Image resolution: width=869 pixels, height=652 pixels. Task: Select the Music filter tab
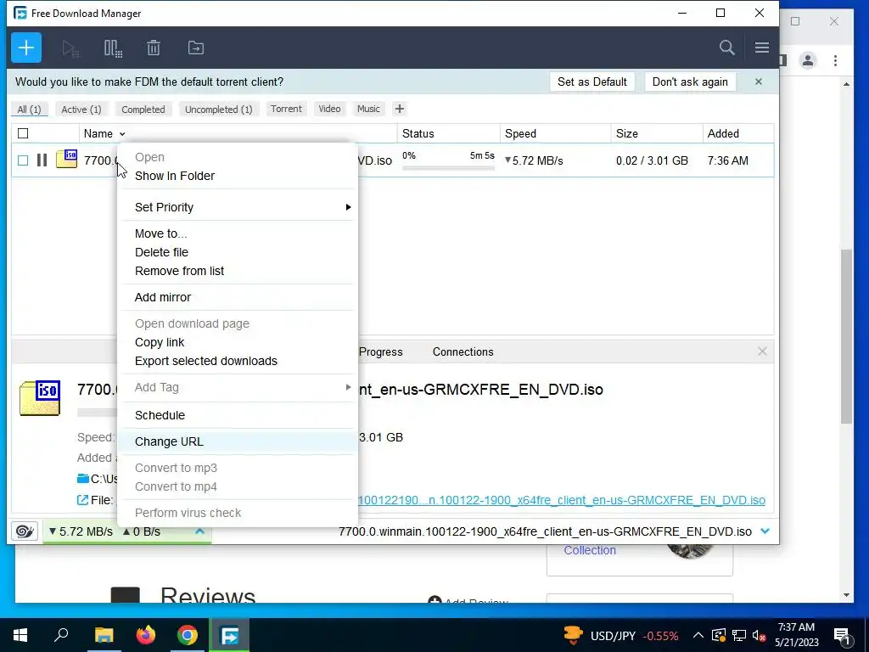point(368,109)
